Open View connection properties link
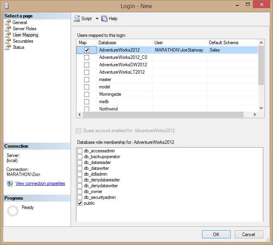This screenshot has height=245, width=273. [40, 183]
